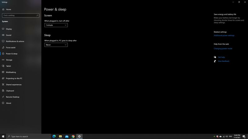
Task: Select Display text in sidebar
Action: pos(9,29)
